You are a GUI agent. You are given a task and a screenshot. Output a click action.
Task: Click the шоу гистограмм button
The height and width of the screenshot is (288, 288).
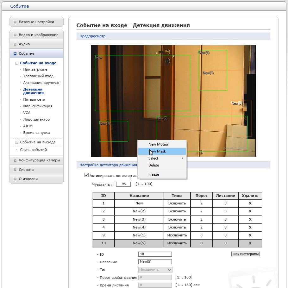pos(245,254)
